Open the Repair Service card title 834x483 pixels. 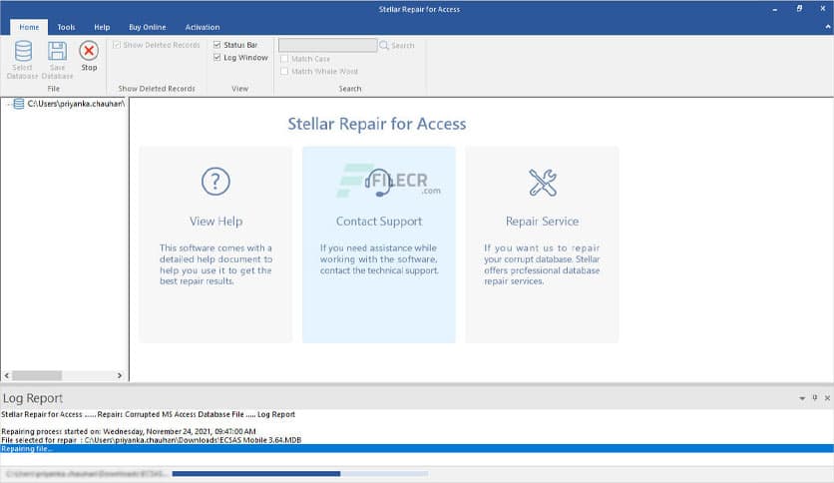(x=542, y=222)
